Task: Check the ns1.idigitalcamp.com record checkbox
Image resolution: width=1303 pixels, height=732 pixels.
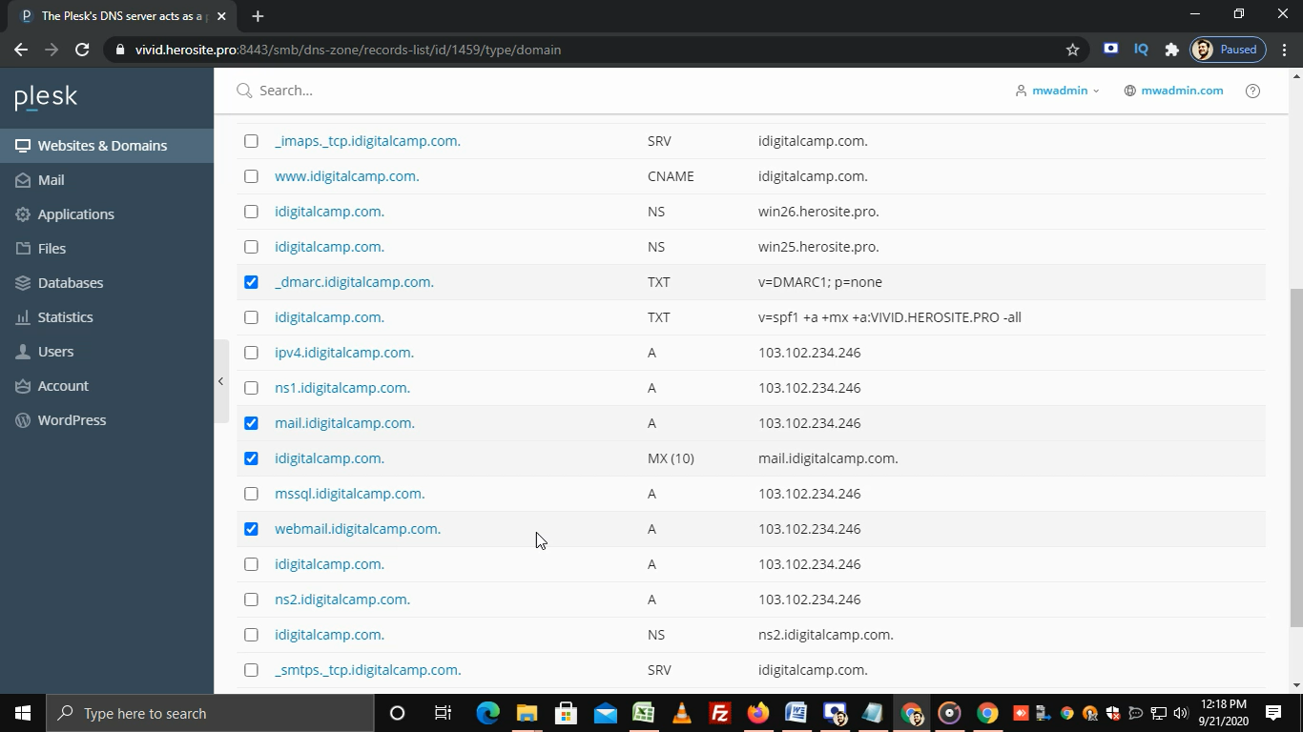Action: (251, 388)
